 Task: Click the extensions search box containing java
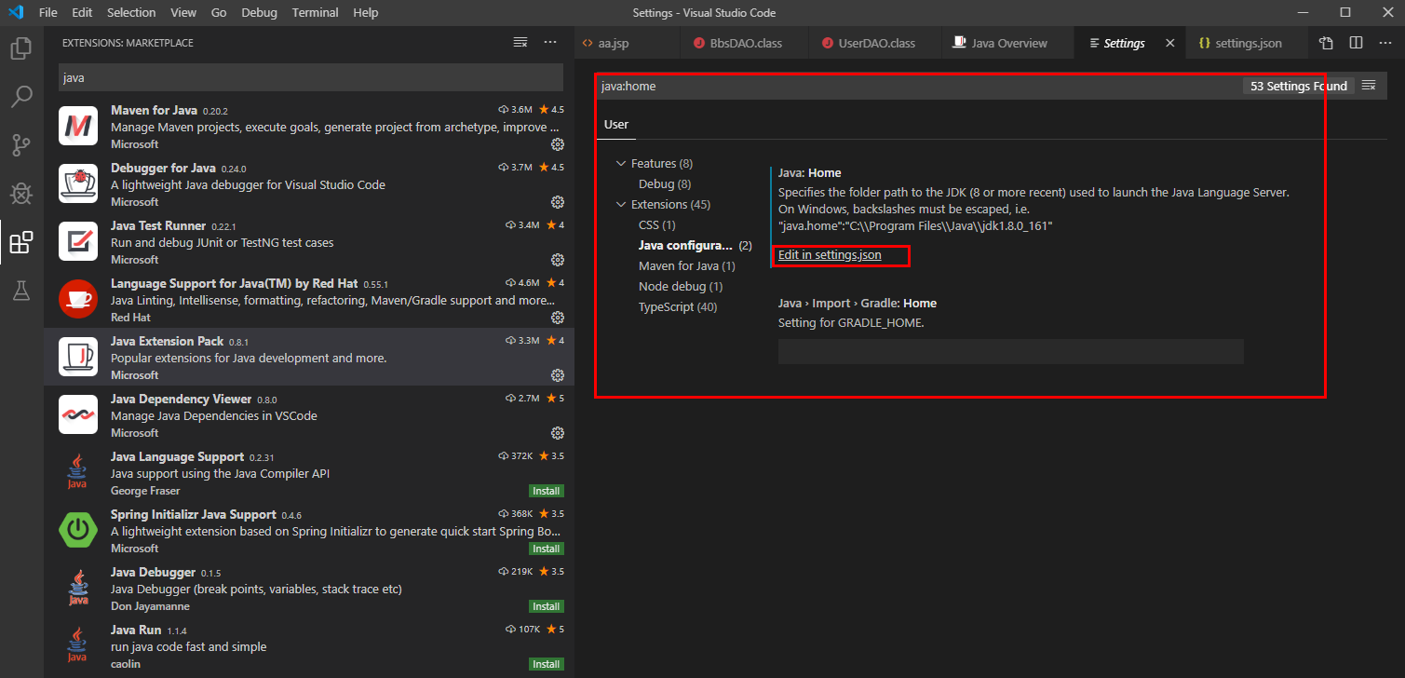pos(311,77)
